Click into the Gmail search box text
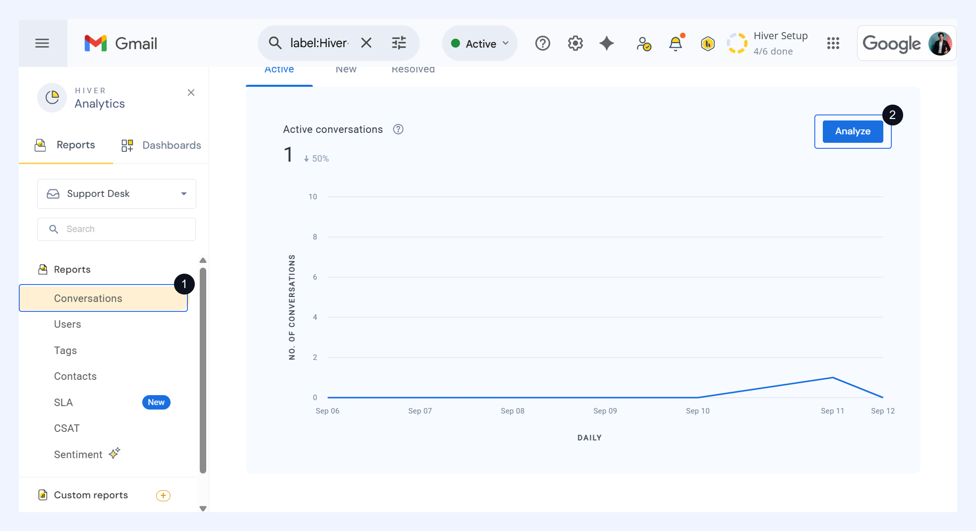The height and width of the screenshot is (531, 976). [319, 43]
